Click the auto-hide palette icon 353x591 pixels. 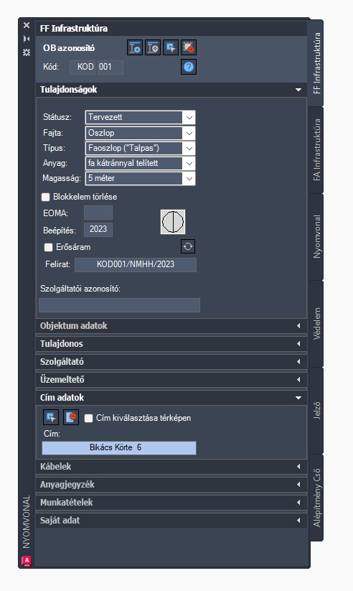(27, 39)
